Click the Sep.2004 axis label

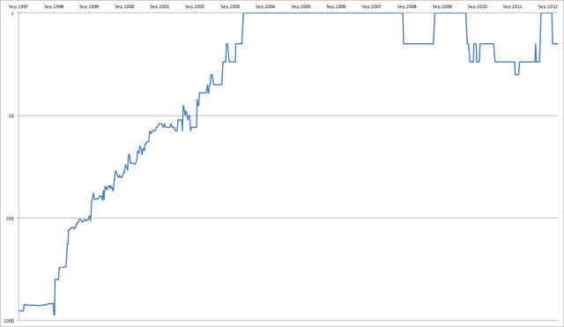click(265, 6)
